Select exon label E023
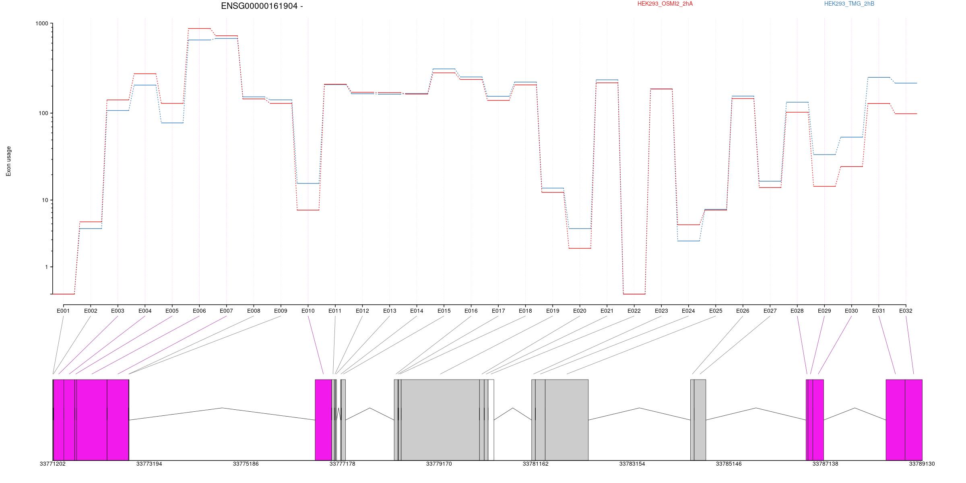The image size is (966, 483). pyautogui.click(x=661, y=311)
